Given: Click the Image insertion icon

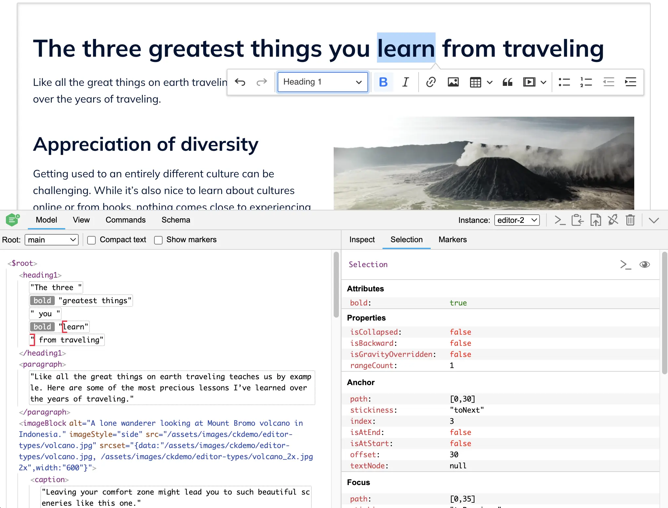Looking at the screenshot, I should click(453, 82).
